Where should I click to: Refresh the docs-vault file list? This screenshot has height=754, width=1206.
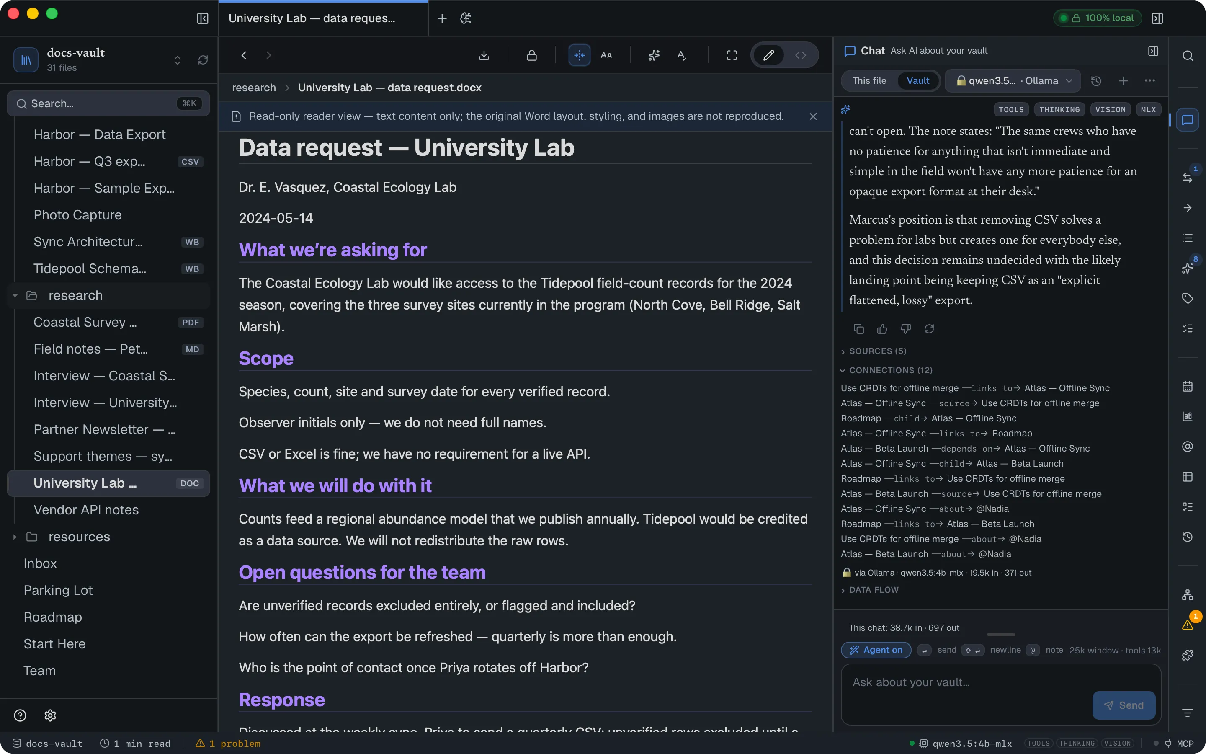pos(203,60)
